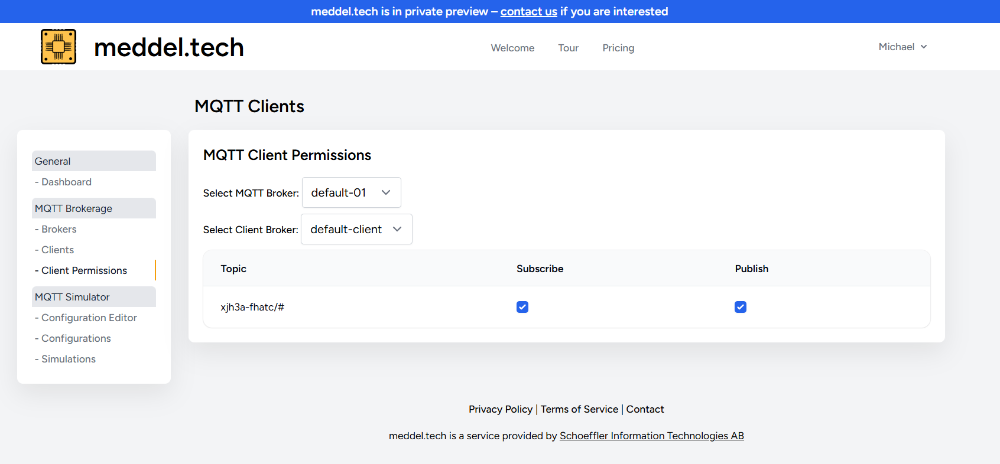Click the Subscribe column header

(540, 269)
